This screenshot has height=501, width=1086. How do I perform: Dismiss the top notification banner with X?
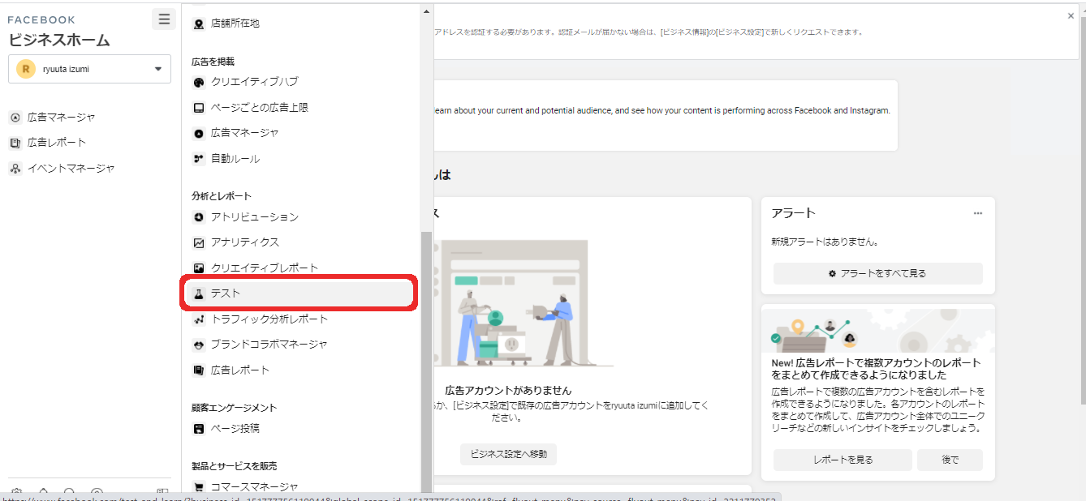1071,16
